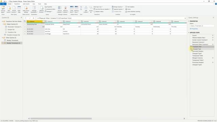Open Data Type dropdown in ribbon

[98, 7]
